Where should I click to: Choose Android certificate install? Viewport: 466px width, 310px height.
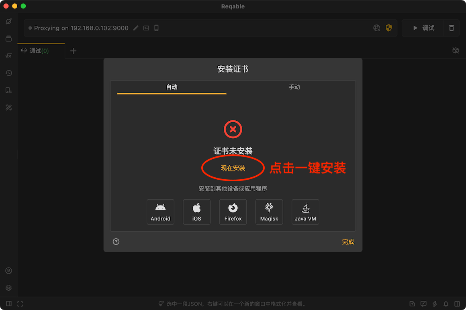click(x=160, y=212)
